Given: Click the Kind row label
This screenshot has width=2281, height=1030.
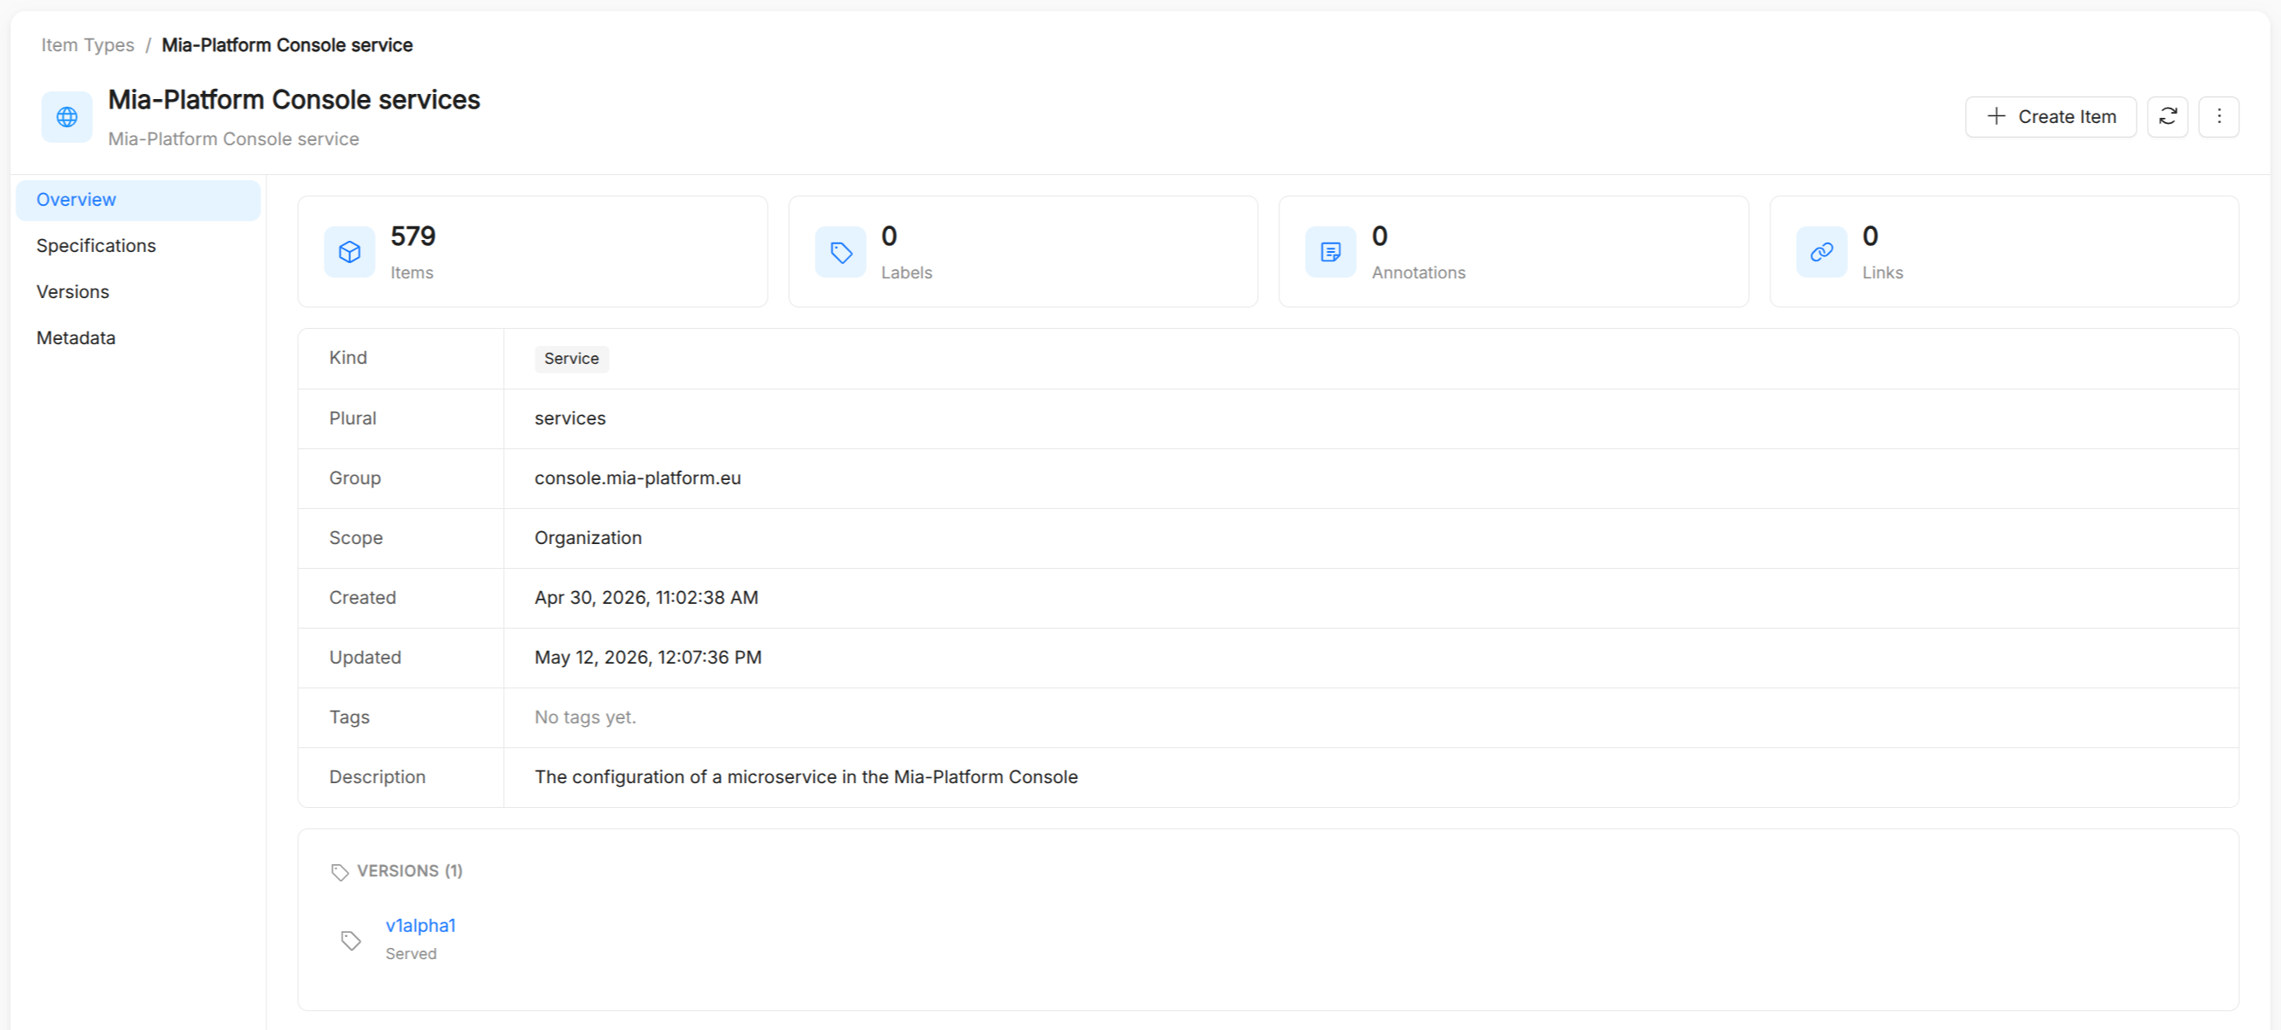Looking at the screenshot, I should pos(348,358).
